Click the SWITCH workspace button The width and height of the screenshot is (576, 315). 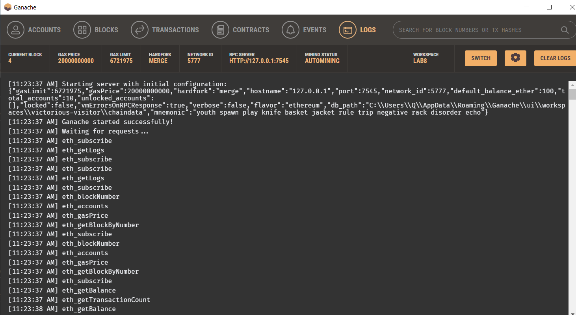(x=481, y=58)
